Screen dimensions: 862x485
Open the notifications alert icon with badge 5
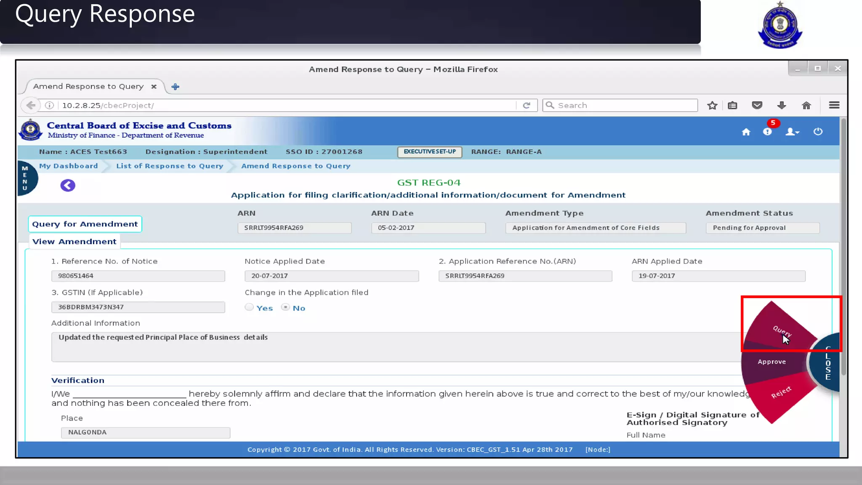coord(767,132)
